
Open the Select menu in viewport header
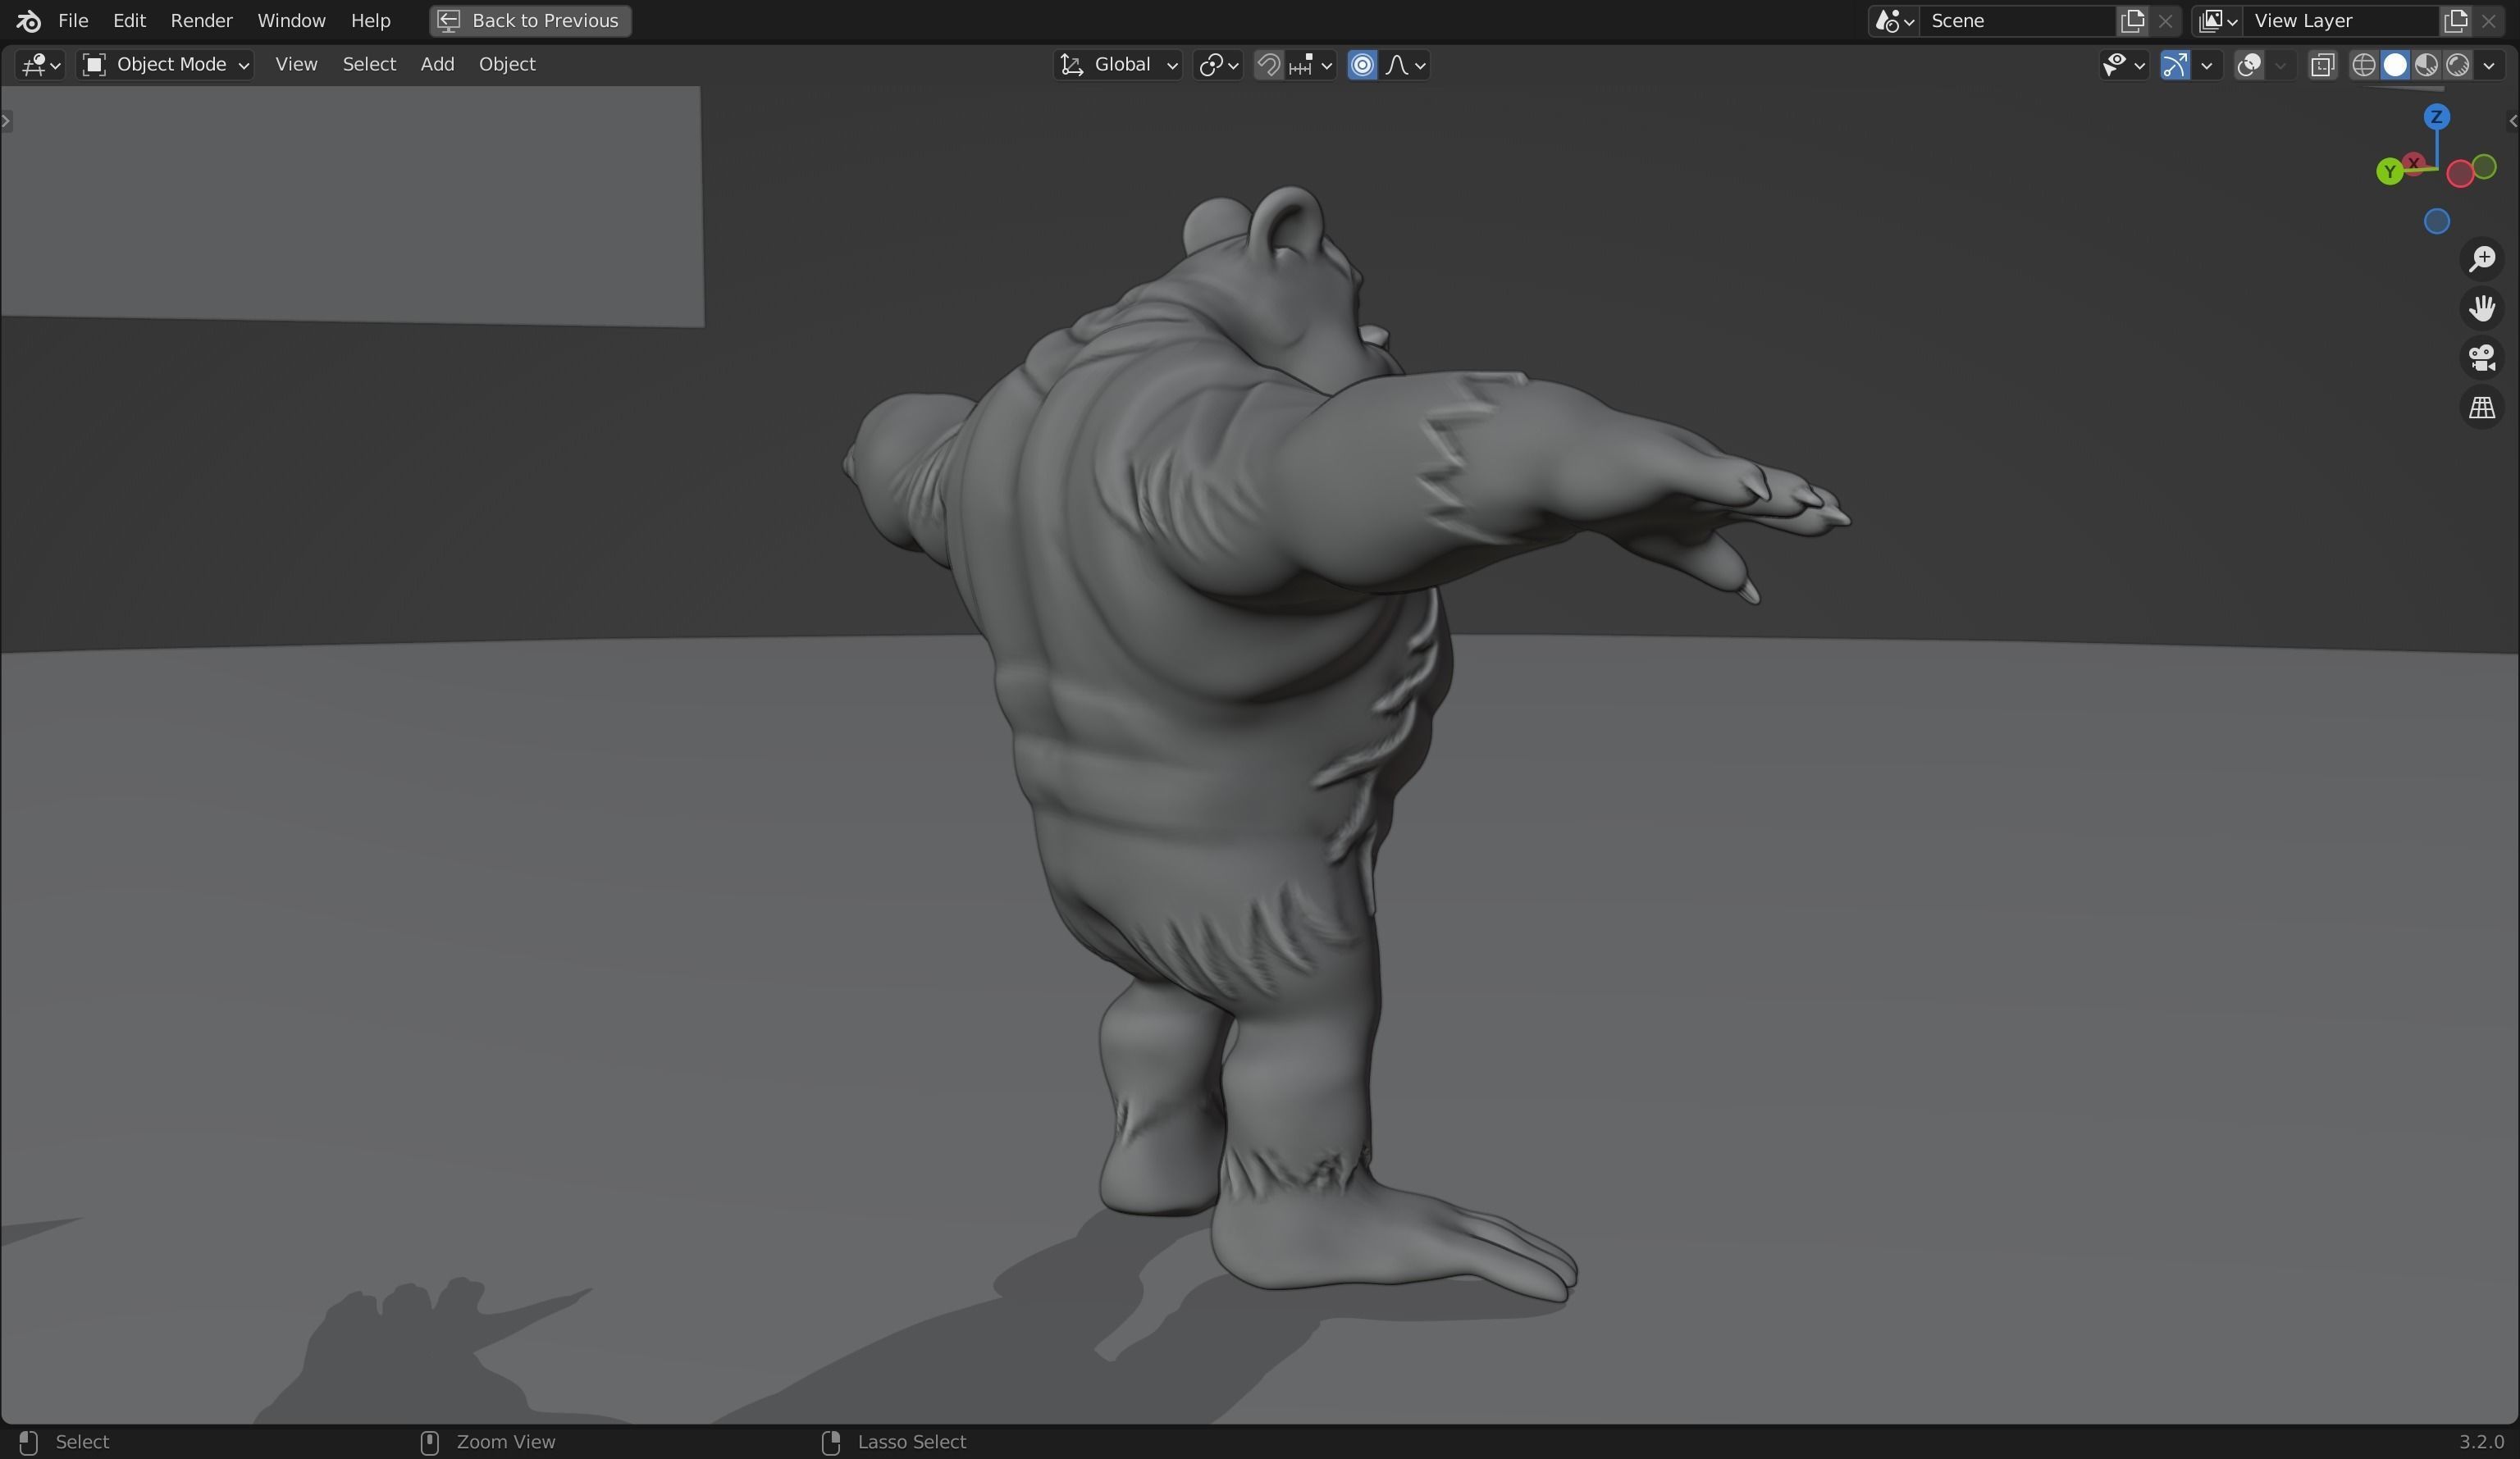point(369,65)
